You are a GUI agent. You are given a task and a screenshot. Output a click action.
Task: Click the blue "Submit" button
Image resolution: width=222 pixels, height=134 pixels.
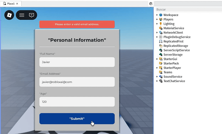(x=77, y=119)
